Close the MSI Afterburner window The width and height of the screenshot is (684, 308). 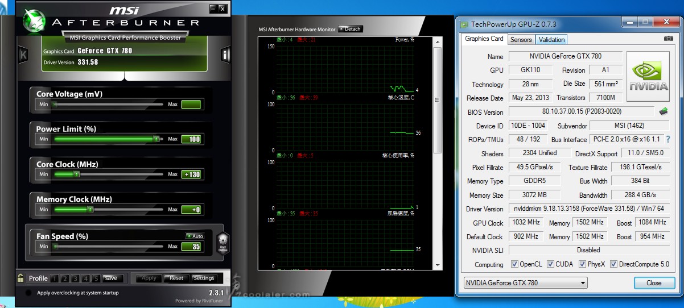[222, 8]
